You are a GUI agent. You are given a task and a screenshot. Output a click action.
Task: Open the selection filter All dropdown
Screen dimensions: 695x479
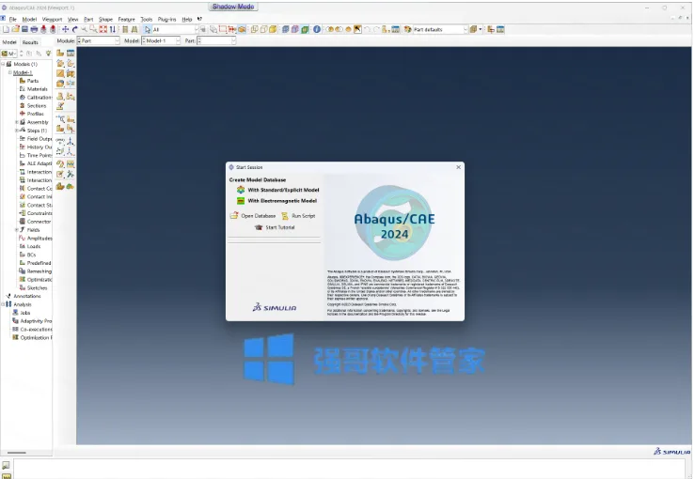point(175,30)
